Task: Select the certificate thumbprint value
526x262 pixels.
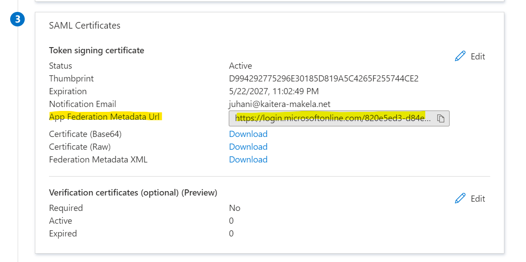Action: (324, 79)
